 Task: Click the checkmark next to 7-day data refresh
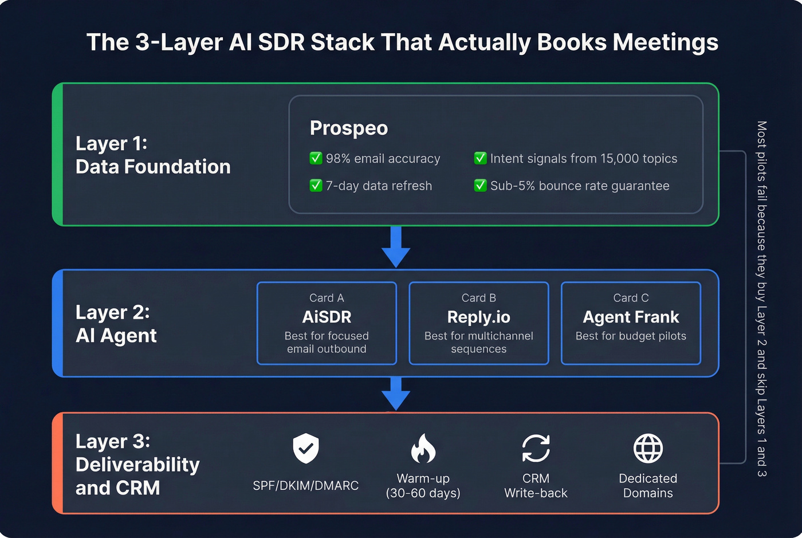point(316,186)
